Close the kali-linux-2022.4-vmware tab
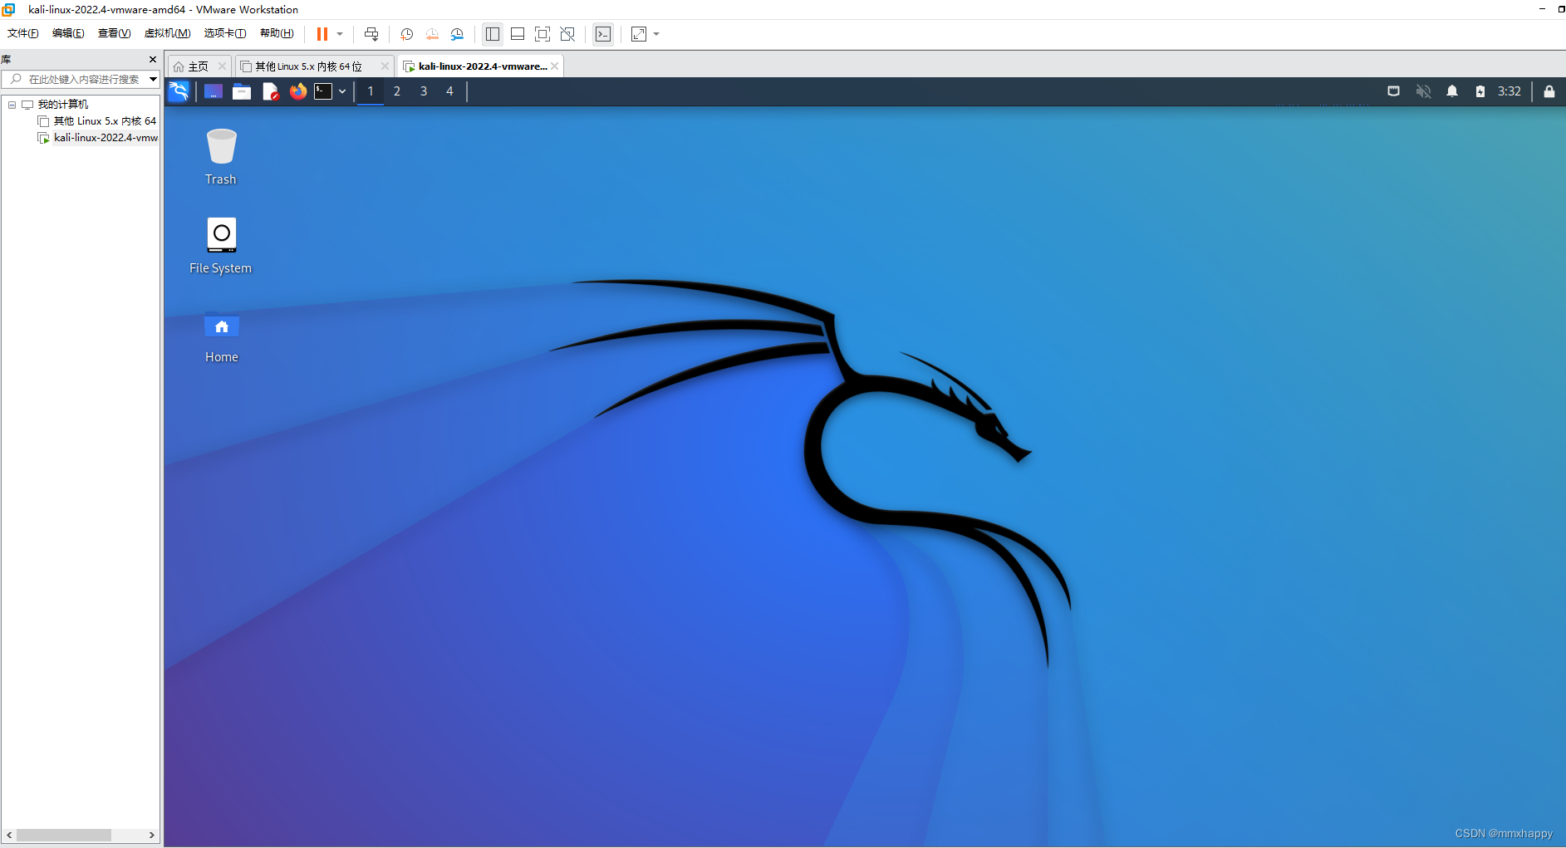Screen dimensions: 1566x848 (x=555, y=66)
